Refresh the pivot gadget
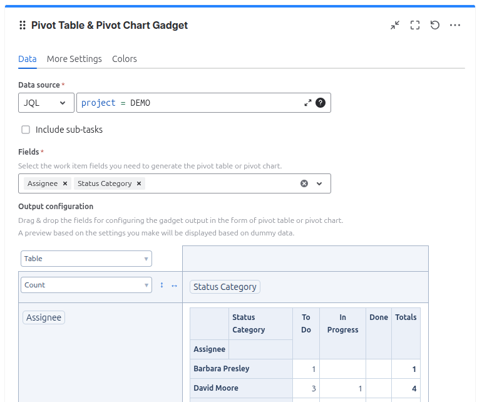The image size is (477, 402). (x=435, y=25)
